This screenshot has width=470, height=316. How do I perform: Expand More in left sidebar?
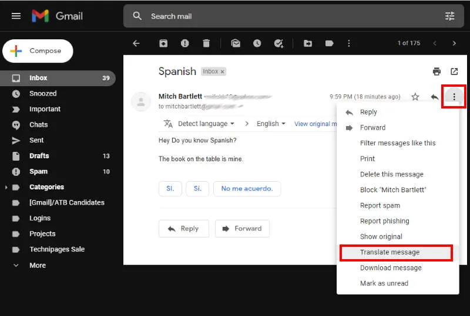click(x=38, y=266)
